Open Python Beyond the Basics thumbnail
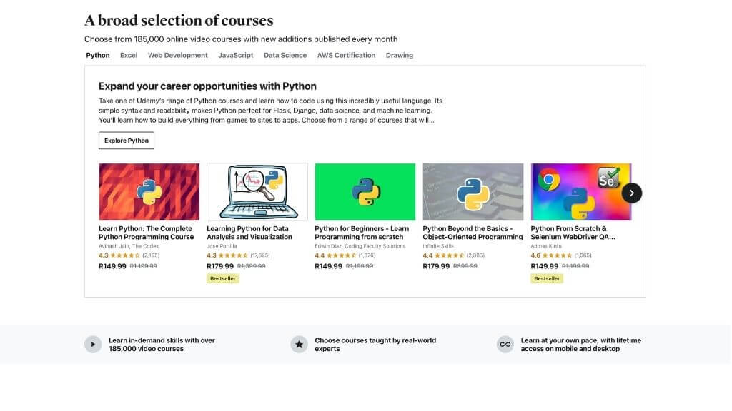The height and width of the screenshot is (411, 732). pyautogui.click(x=473, y=192)
